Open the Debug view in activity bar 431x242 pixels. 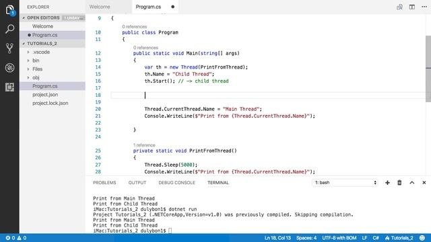click(x=9, y=68)
